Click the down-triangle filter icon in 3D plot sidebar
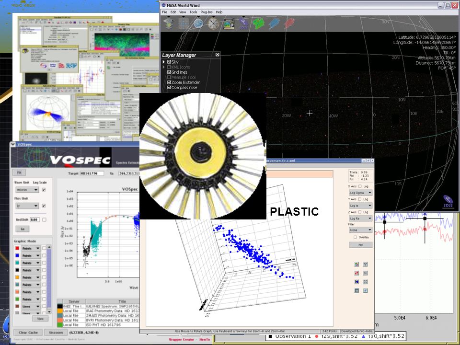The image size is (460, 345). (365, 264)
